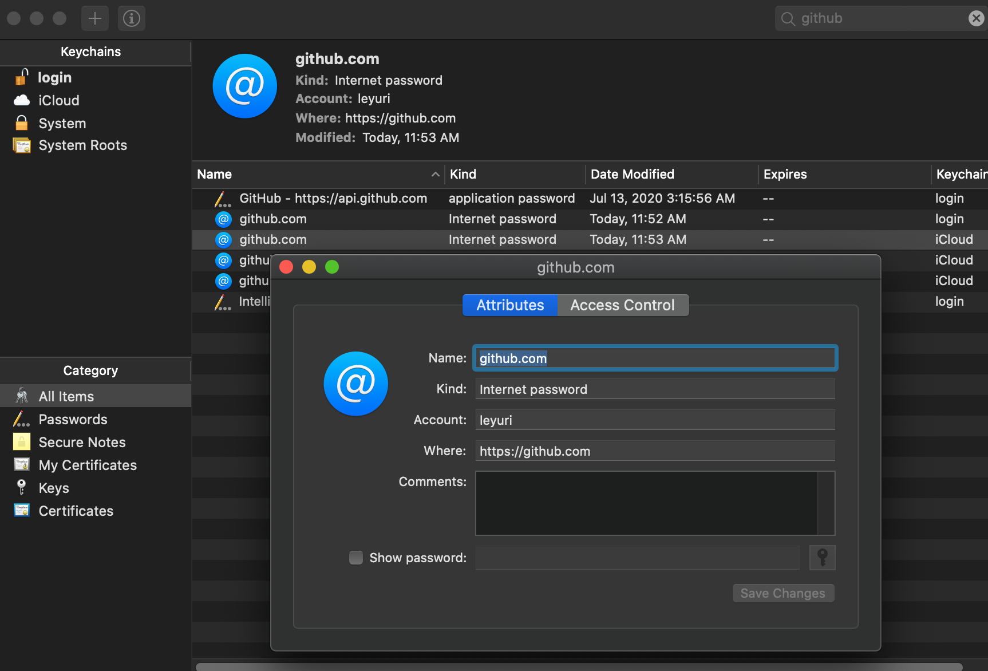
Task: Sort items by the Name column
Action: (x=318, y=174)
